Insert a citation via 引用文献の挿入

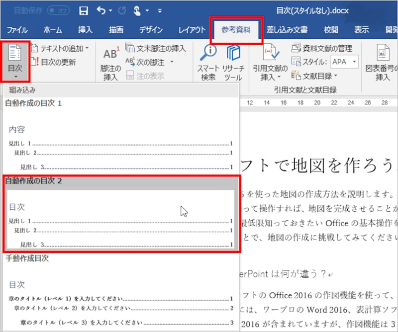[271, 61]
